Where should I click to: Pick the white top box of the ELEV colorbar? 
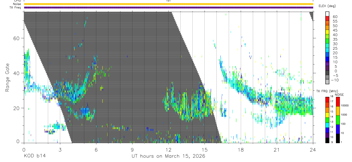[x=327, y=14]
